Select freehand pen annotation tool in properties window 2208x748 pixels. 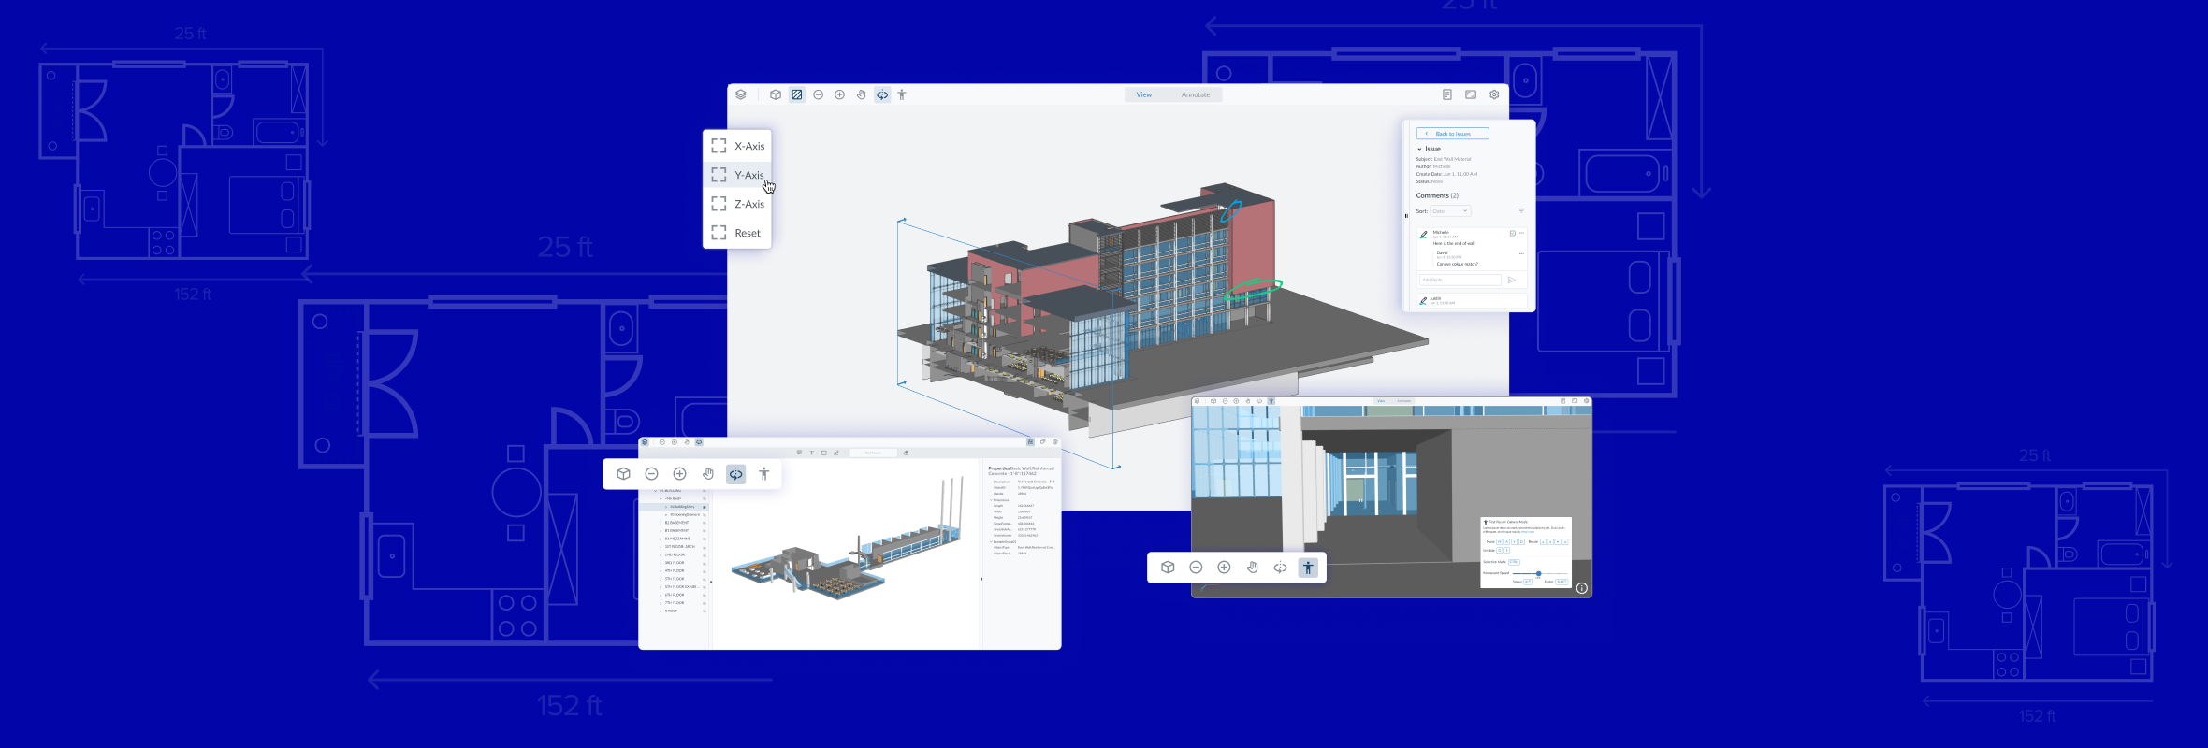[836, 453]
